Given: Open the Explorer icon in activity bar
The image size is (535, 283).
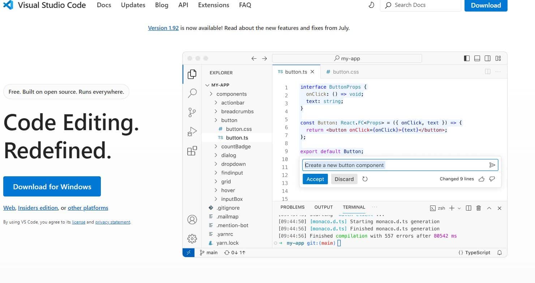Looking at the screenshot, I should [192, 74].
